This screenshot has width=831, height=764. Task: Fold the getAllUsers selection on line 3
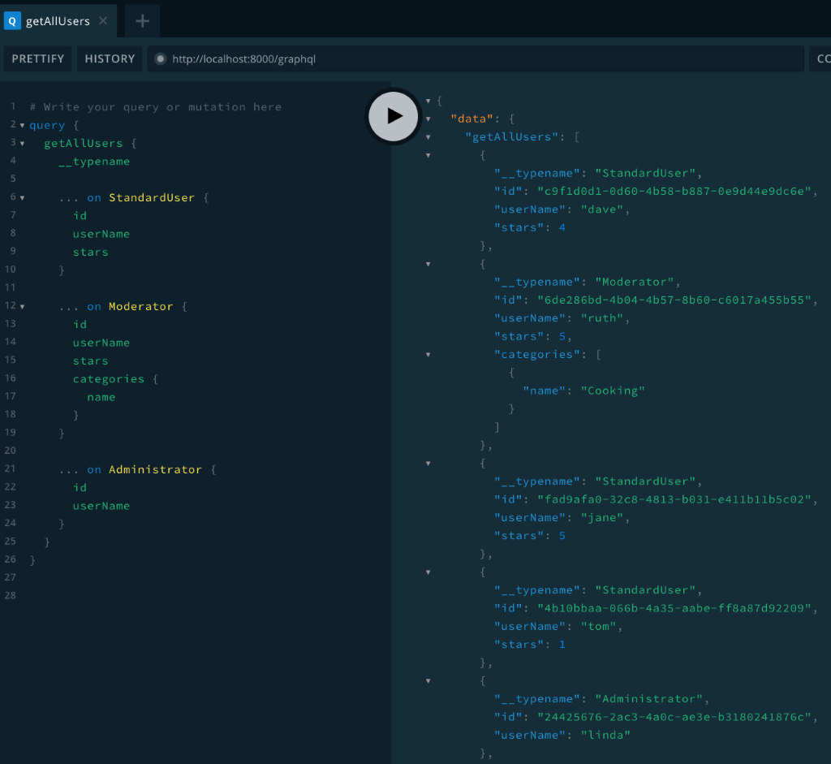click(x=22, y=144)
